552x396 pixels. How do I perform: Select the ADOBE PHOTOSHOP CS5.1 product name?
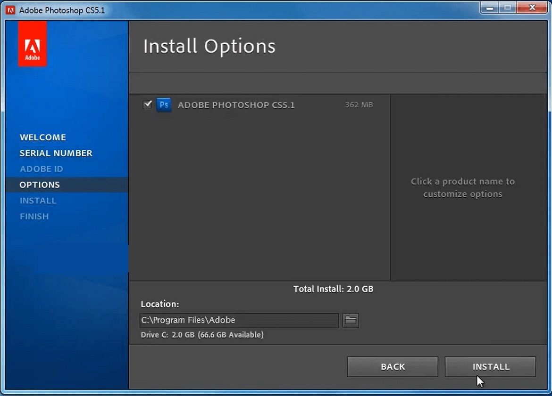tap(236, 105)
